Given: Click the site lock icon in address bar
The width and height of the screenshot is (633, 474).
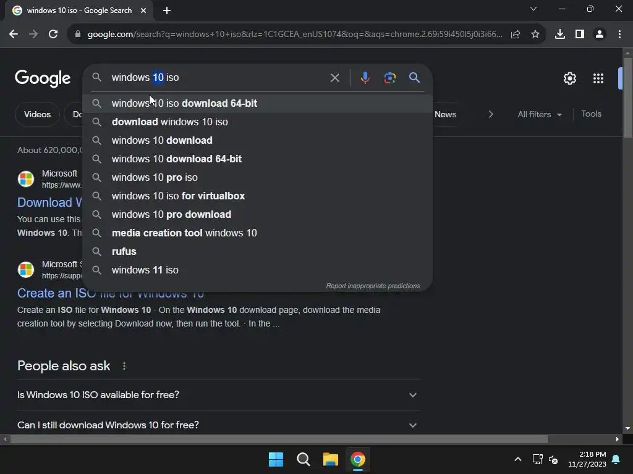Looking at the screenshot, I should [x=78, y=35].
